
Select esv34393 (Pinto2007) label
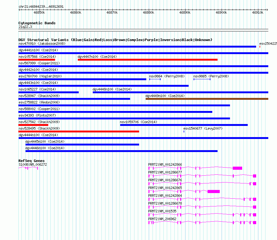(37, 115)
